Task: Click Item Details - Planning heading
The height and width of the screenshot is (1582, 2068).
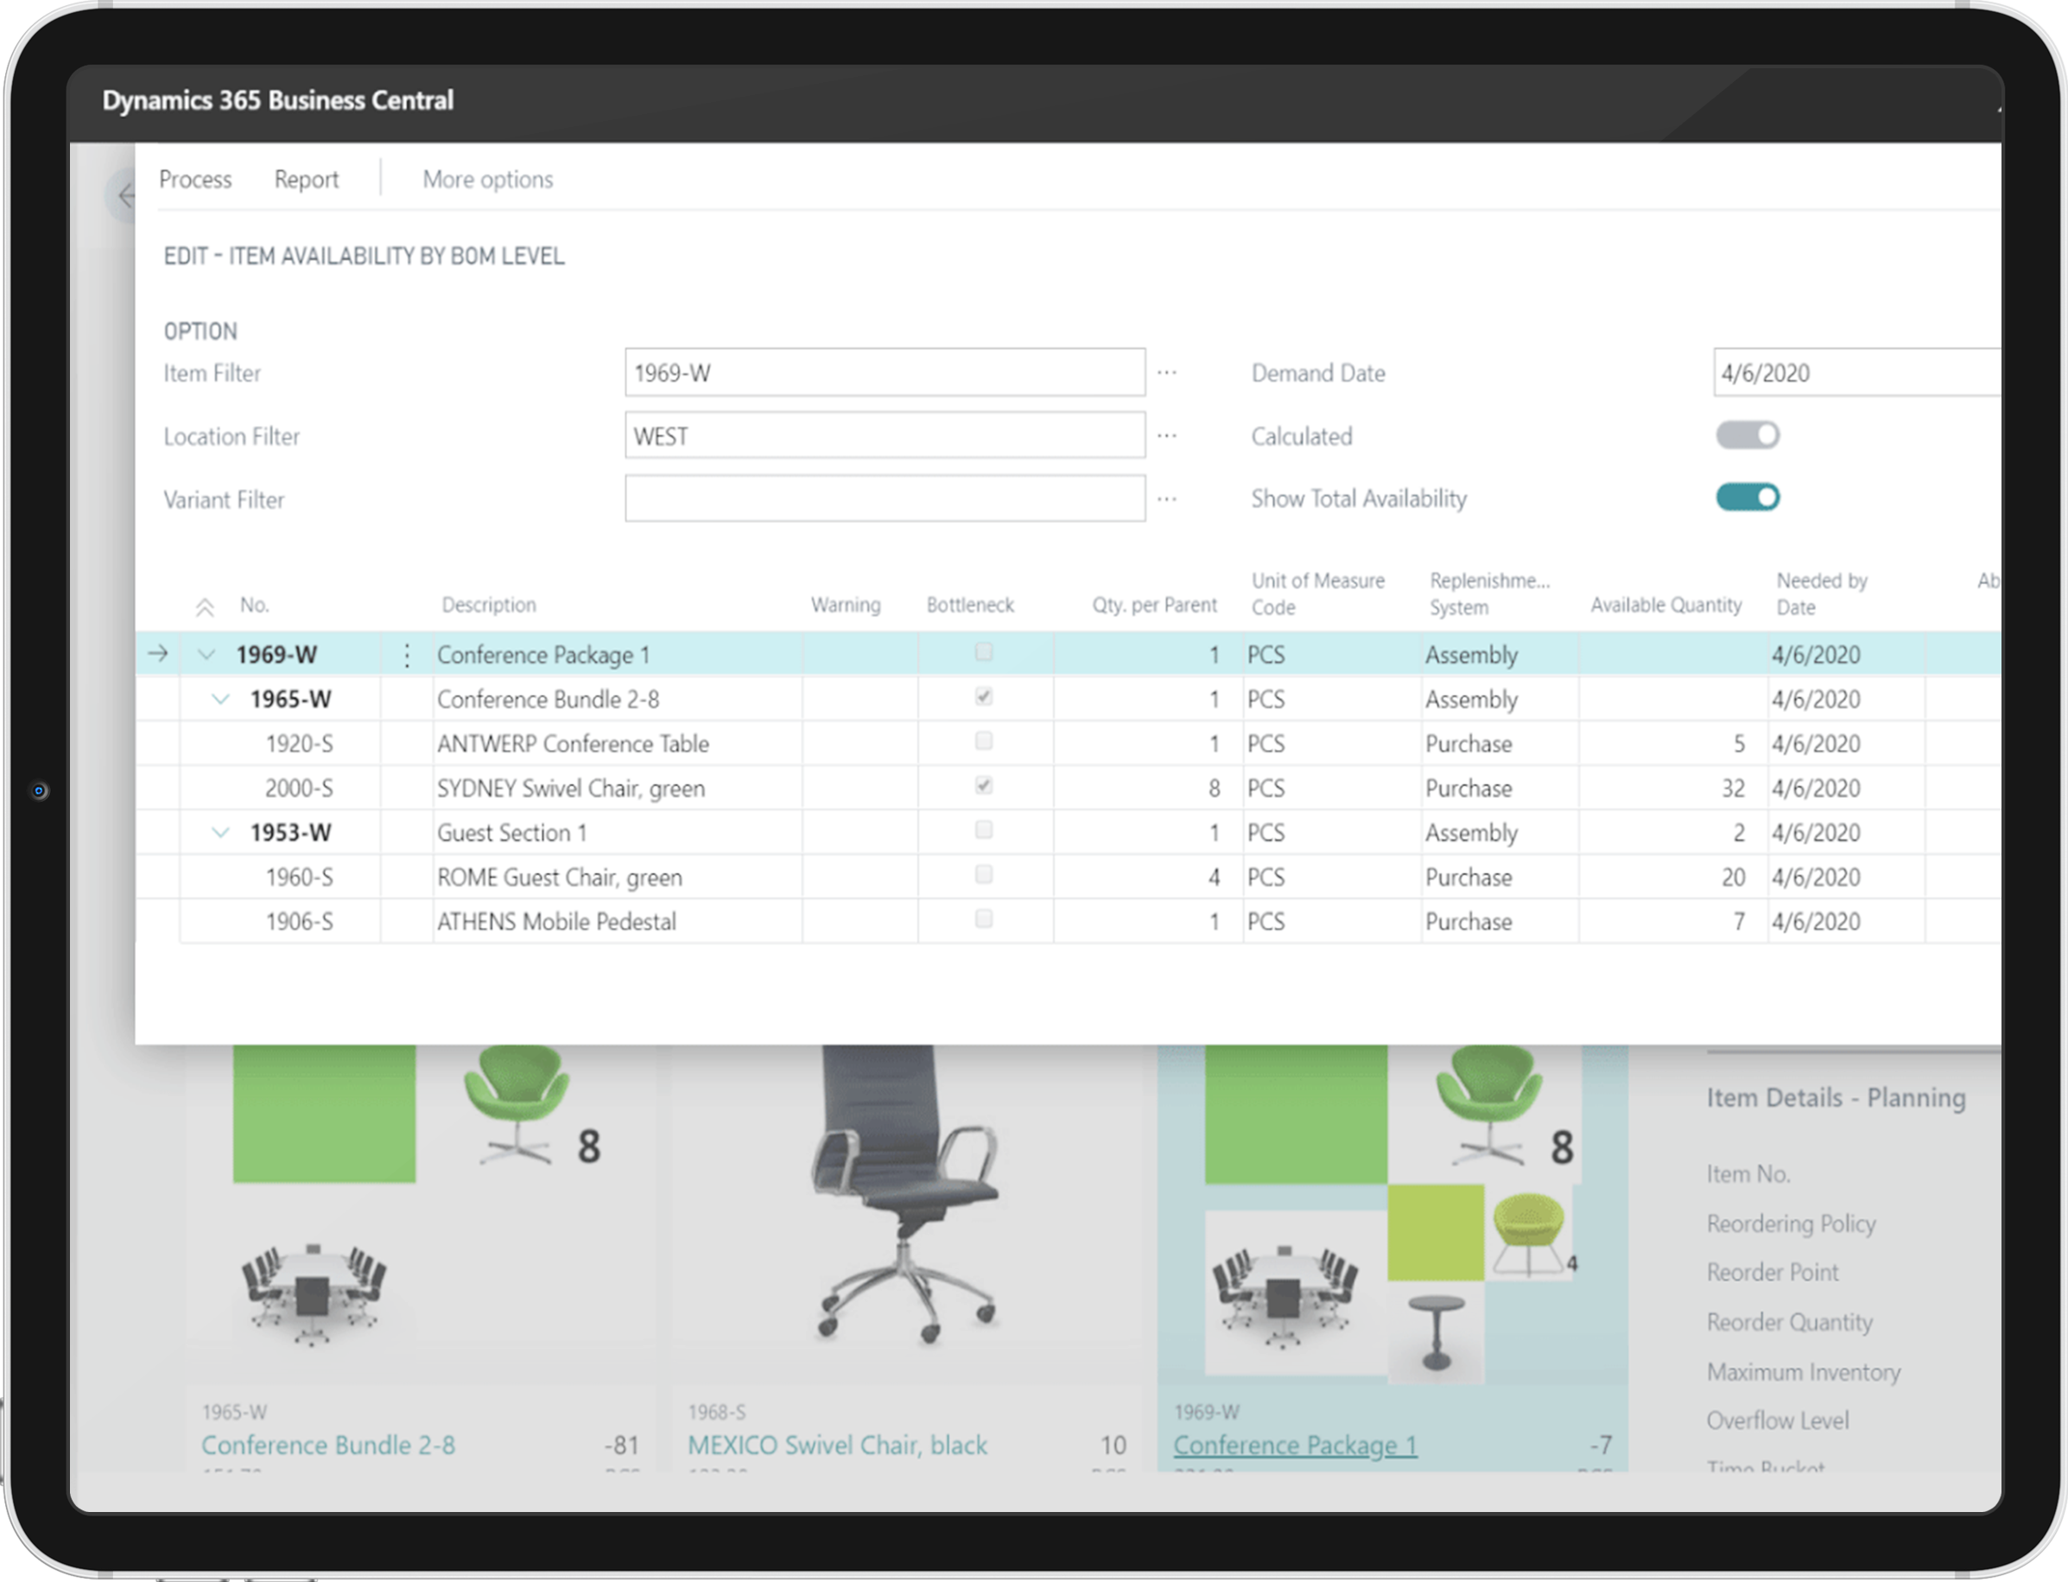Action: coord(1836,1098)
